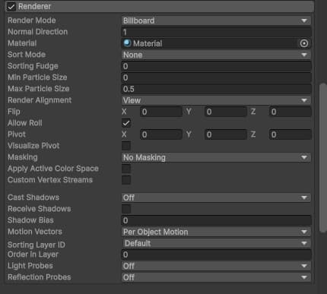Edit the Order in Layer field
Viewport: 327px width, 294px height.
(x=216, y=254)
